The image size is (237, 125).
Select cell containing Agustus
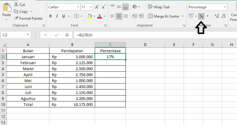[x=28, y=98]
